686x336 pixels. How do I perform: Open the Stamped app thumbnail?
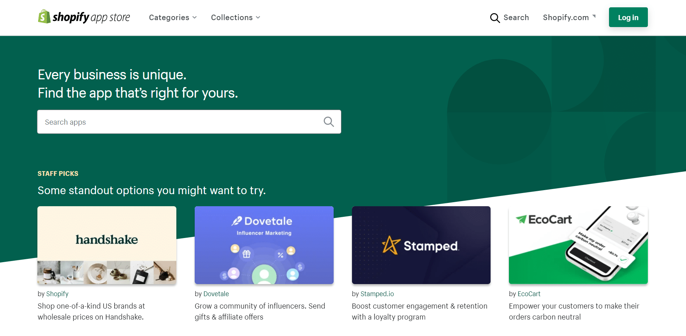coord(421,245)
